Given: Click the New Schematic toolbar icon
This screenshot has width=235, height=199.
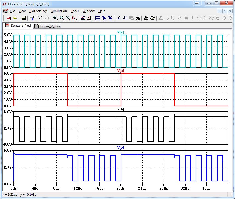Looking at the screenshot, I should click(x=9, y=18).
